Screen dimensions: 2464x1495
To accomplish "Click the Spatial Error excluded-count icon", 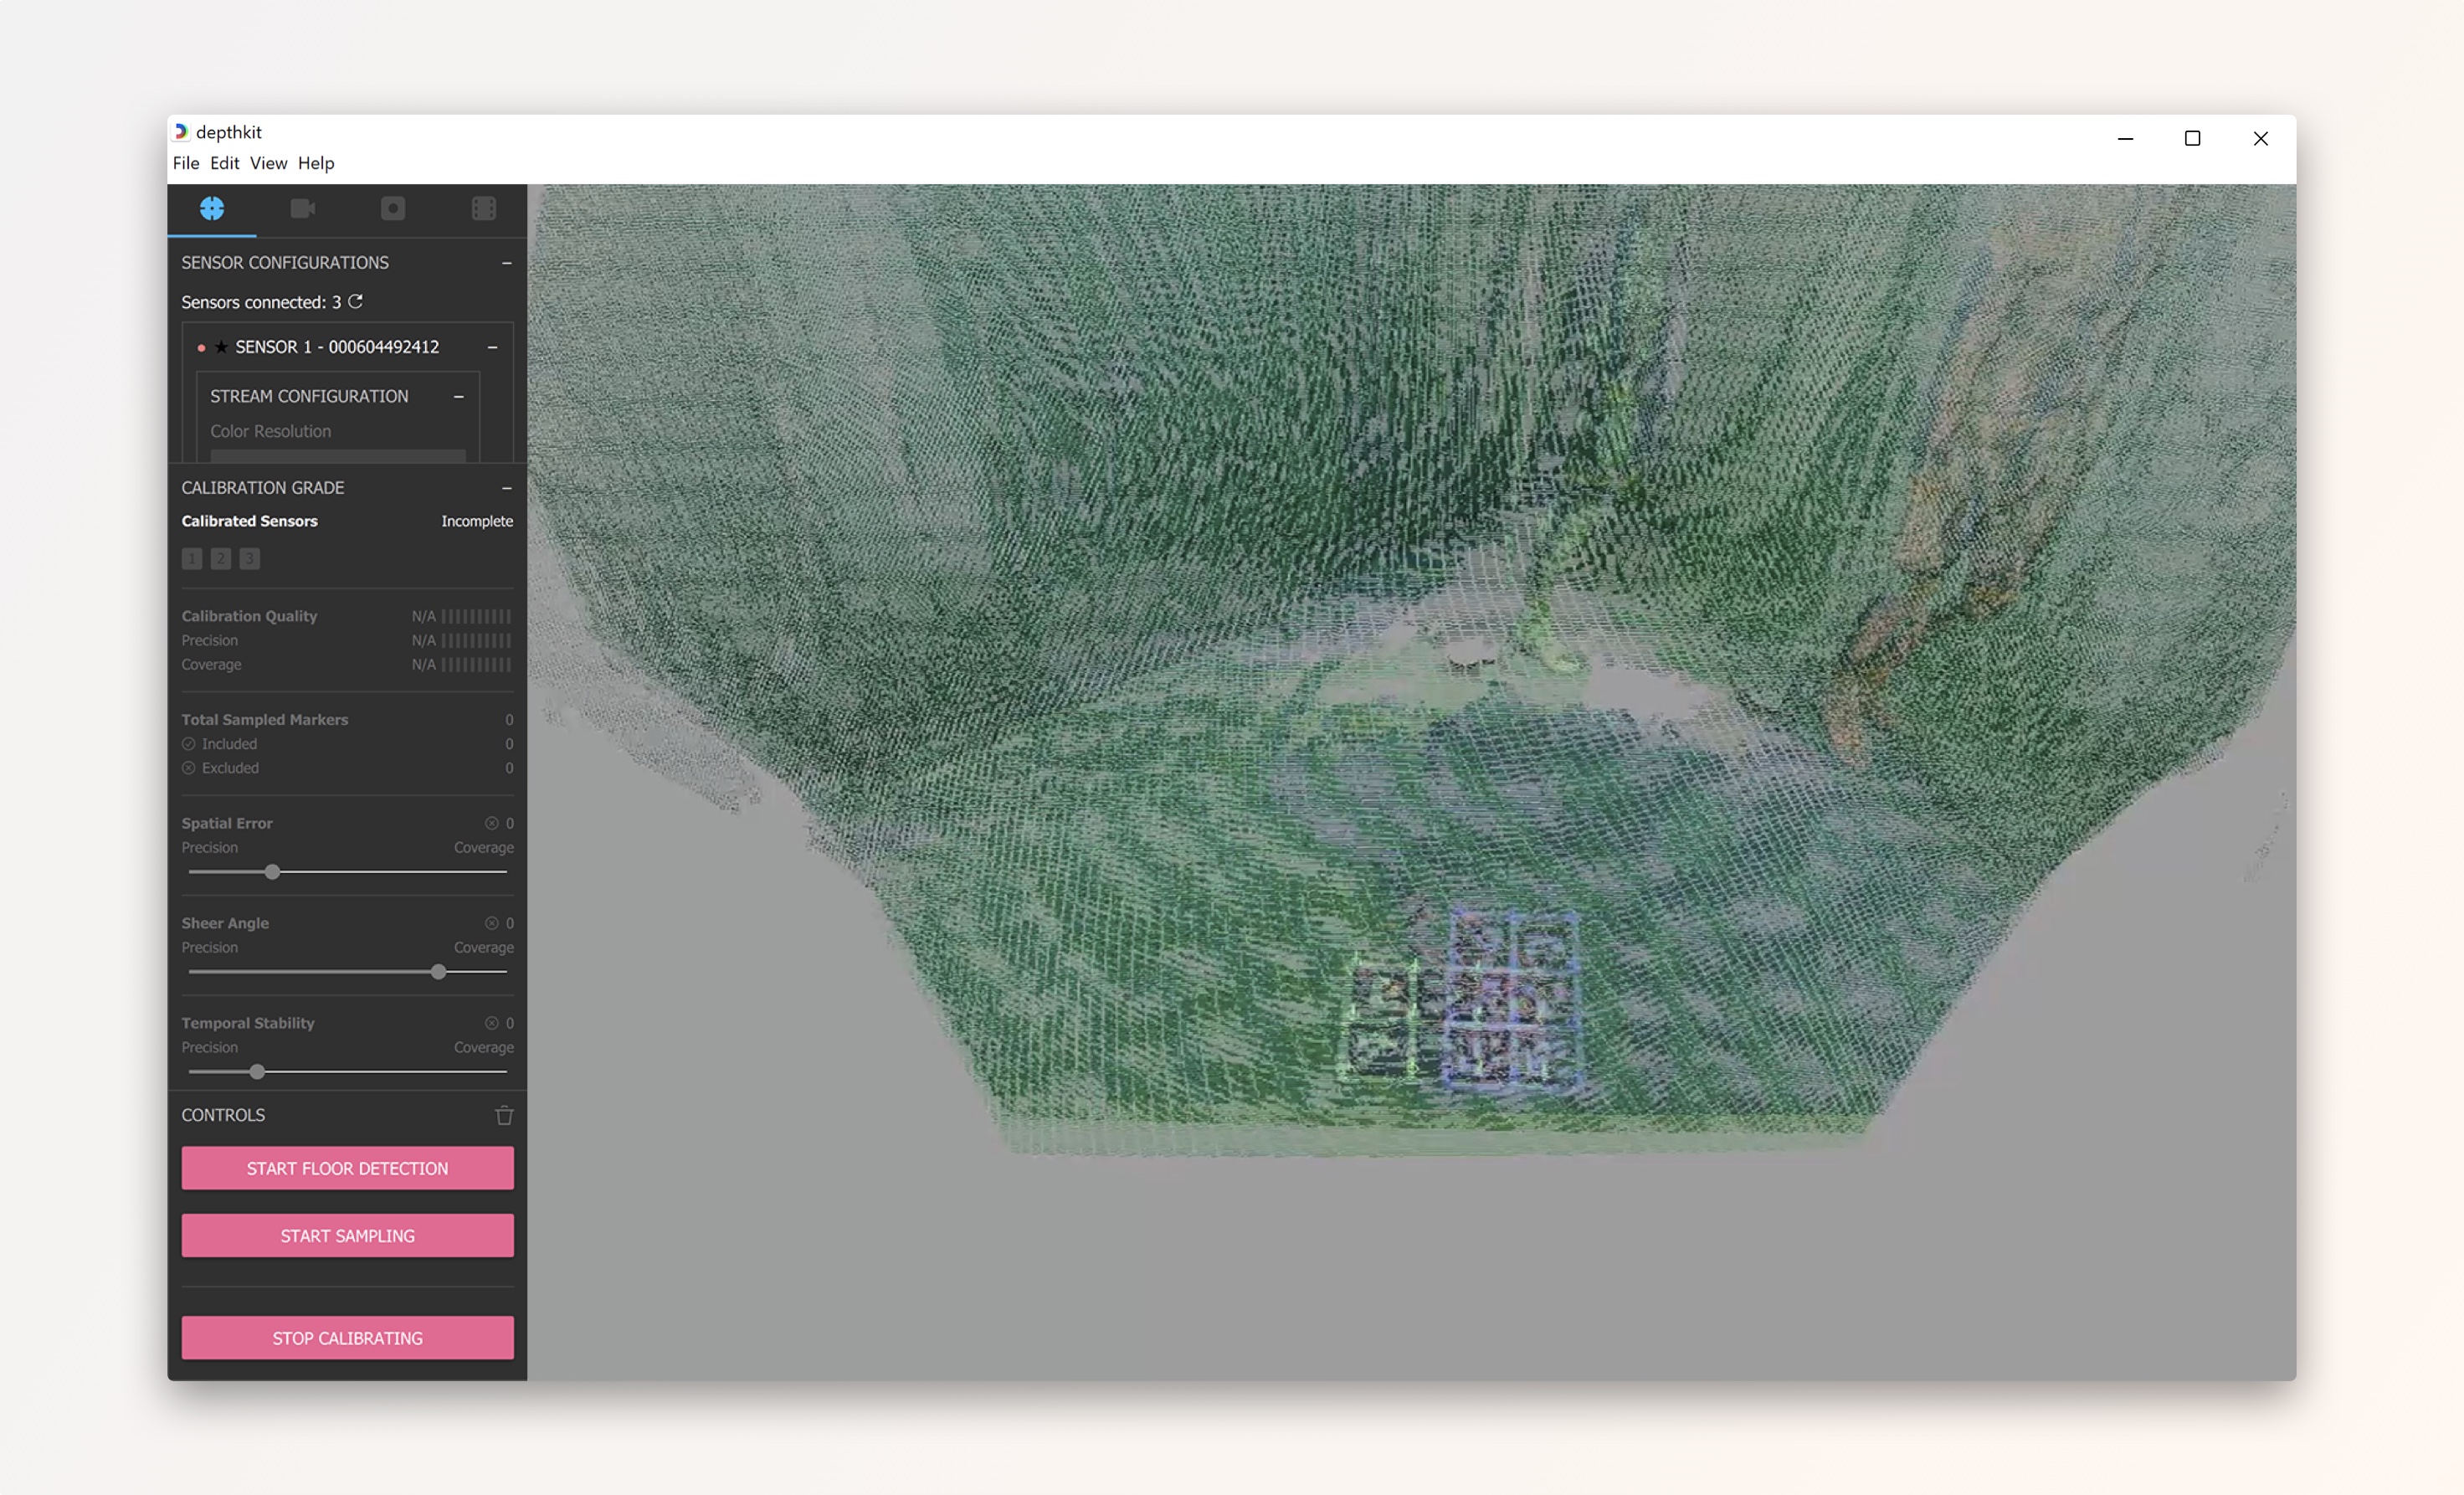I will pos(492,823).
